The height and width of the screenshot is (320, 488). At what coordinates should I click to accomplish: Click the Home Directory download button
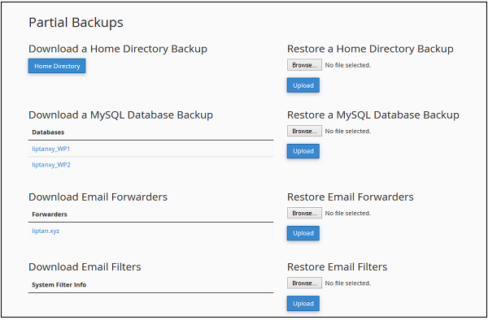point(57,66)
